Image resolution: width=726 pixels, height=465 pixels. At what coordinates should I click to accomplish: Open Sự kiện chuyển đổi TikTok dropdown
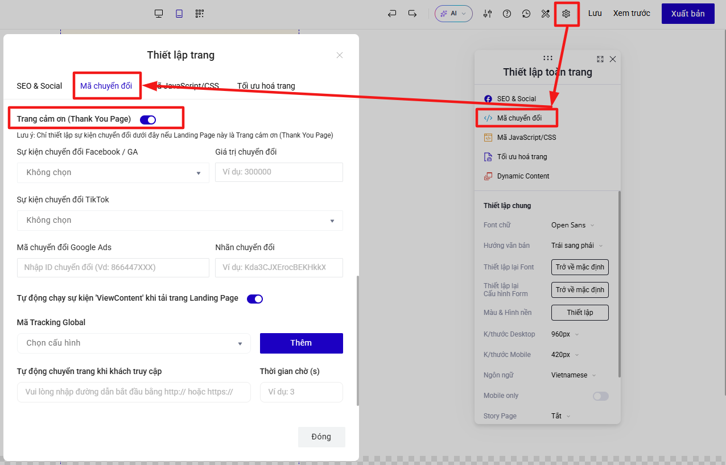pyautogui.click(x=180, y=220)
